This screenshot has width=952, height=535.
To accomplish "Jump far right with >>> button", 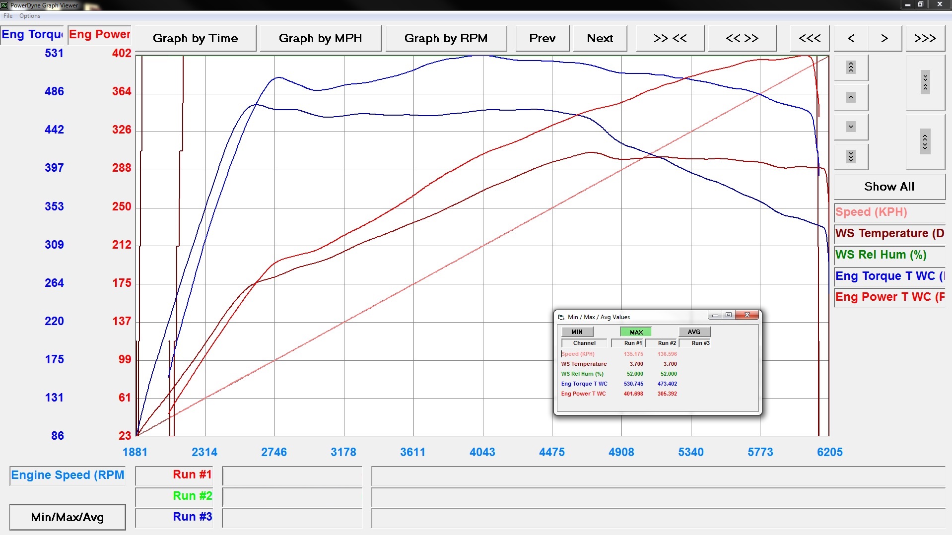I will point(925,38).
